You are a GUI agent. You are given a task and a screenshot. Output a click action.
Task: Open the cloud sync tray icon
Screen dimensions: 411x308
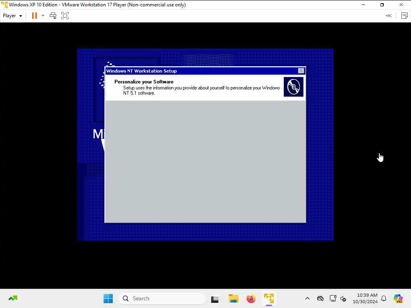320,298
